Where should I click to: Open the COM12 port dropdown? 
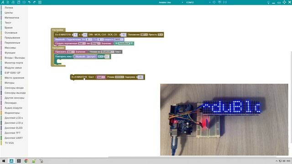point(198,2)
